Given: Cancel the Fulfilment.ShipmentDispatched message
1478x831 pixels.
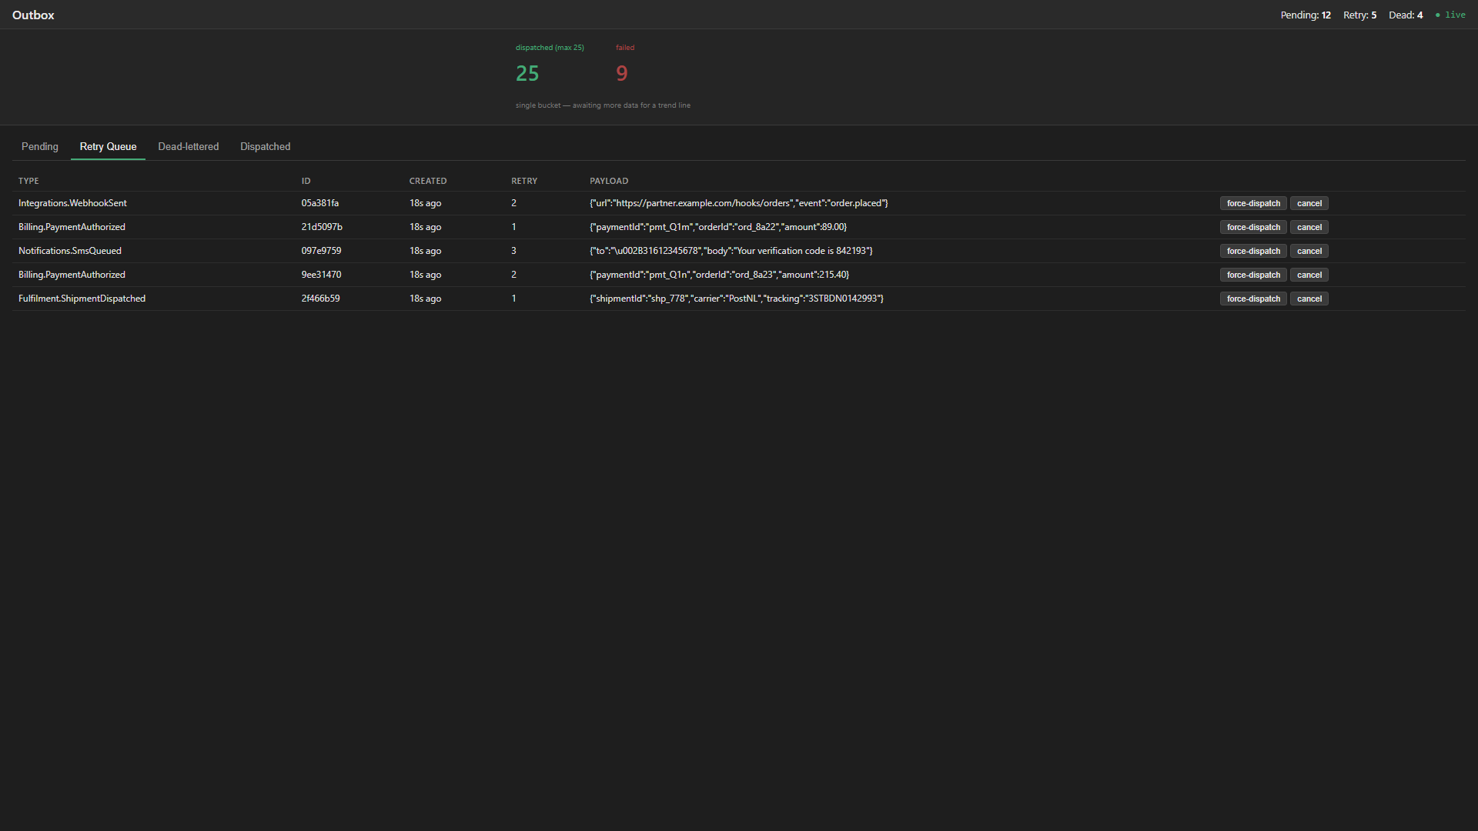Looking at the screenshot, I should pos(1309,299).
